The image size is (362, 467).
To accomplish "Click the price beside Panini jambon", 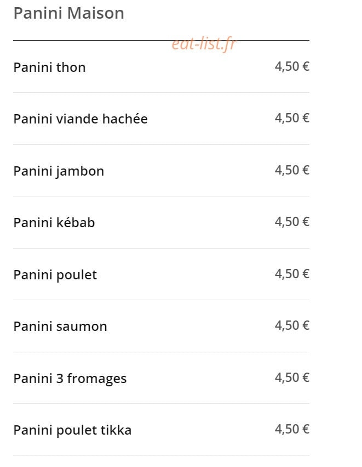I will [x=292, y=170].
